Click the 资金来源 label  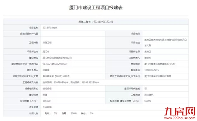pyautogui.click(x=33, y=107)
